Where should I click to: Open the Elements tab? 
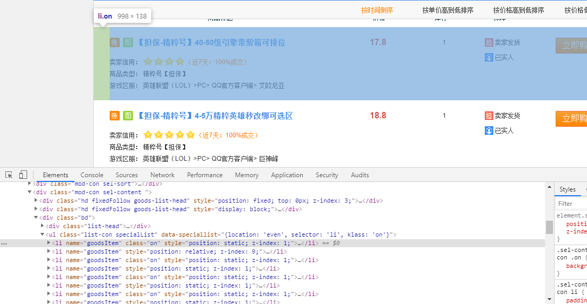55,175
